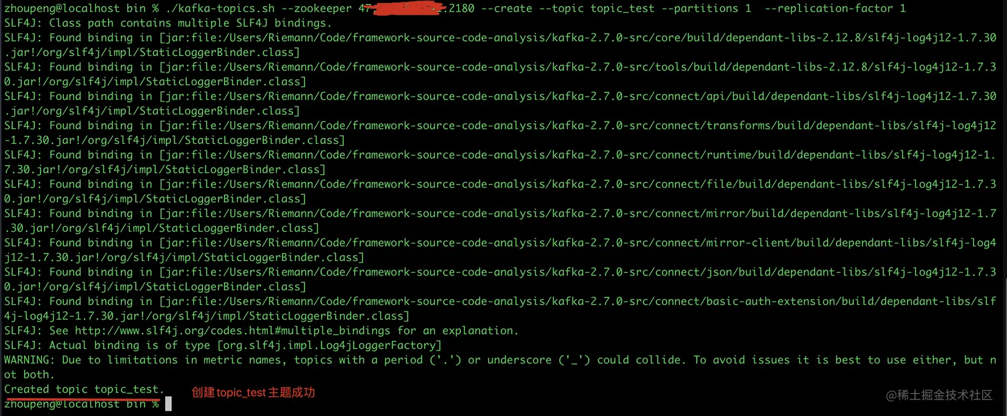
Task: Click the 'Created topic topic_test.' output line
Action: [84, 389]
